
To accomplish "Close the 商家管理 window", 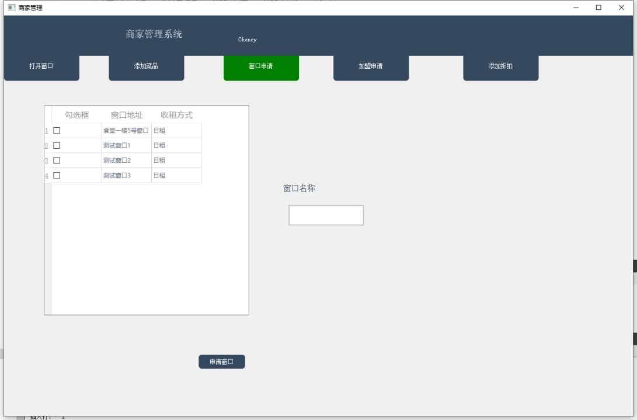I will pos(621,8).
